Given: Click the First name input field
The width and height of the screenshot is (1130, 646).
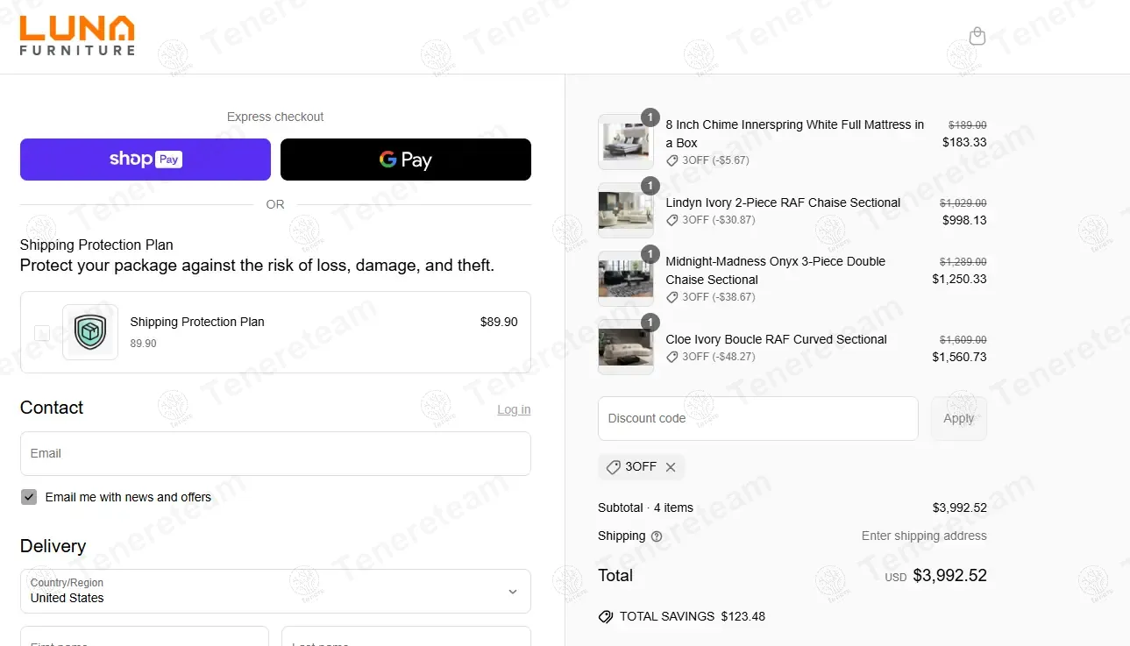Looking at the screenshot, I should coord(145,638).
